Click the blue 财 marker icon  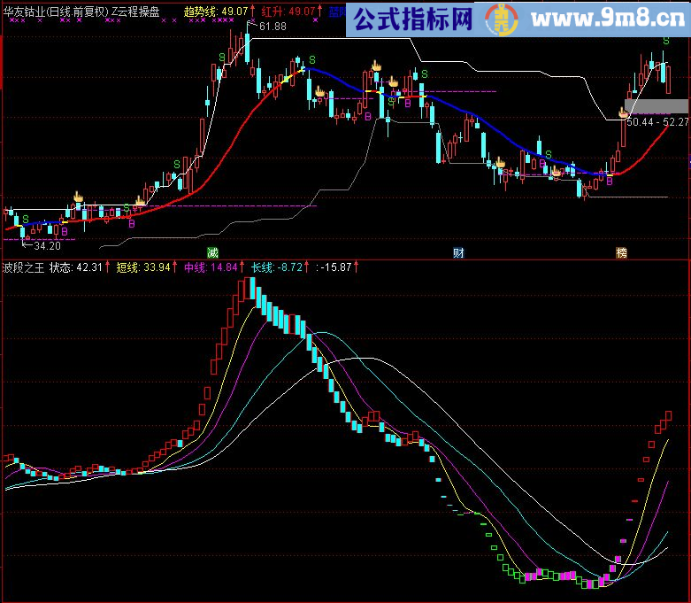458,252
